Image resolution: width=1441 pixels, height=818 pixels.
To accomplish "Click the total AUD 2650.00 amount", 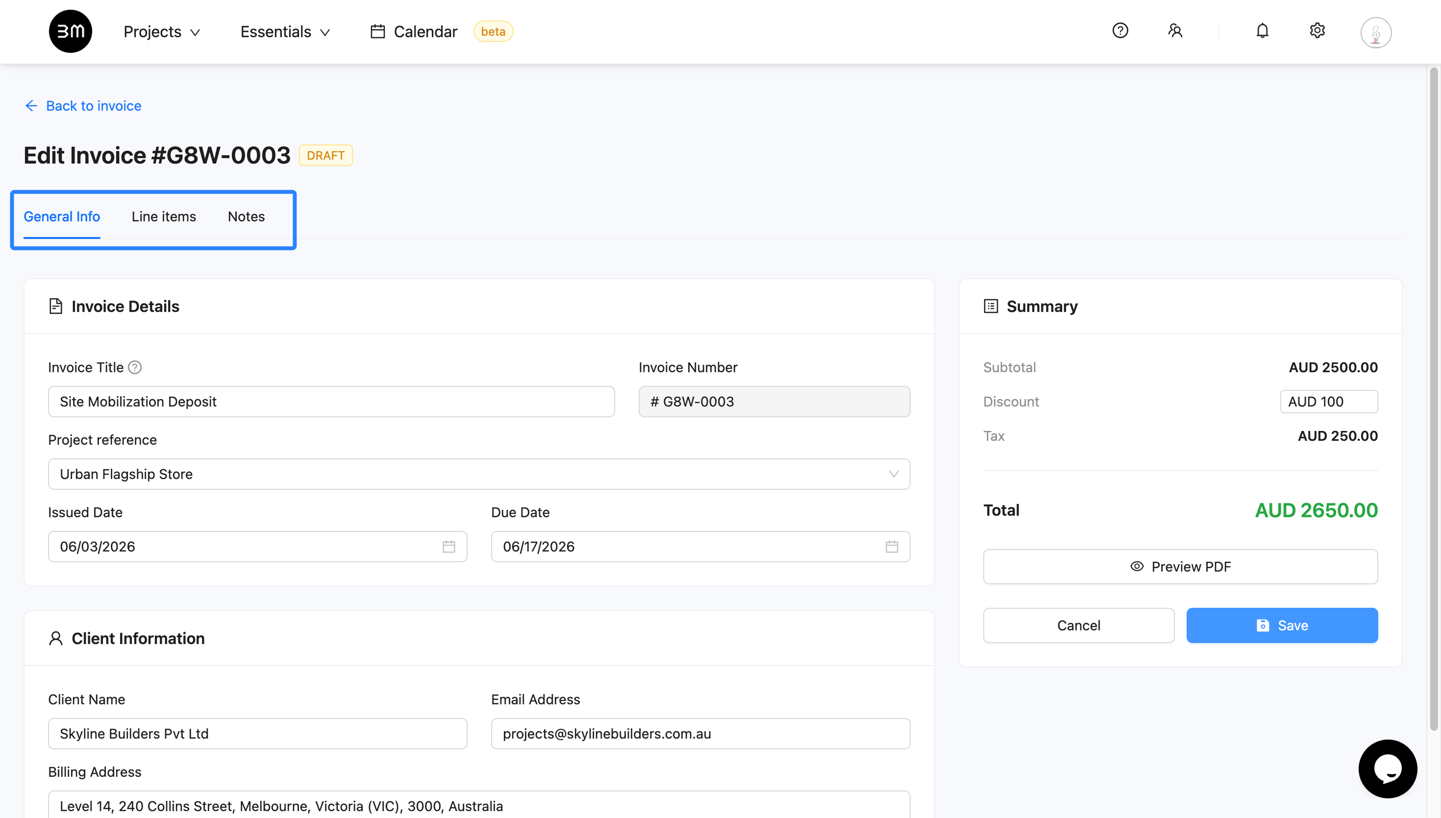I will pyautogui.click(x=1316, y=510).
